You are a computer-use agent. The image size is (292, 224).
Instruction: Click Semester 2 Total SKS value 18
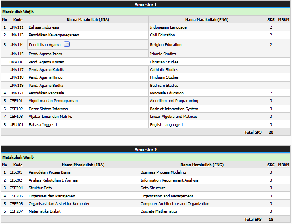(271, 219)
